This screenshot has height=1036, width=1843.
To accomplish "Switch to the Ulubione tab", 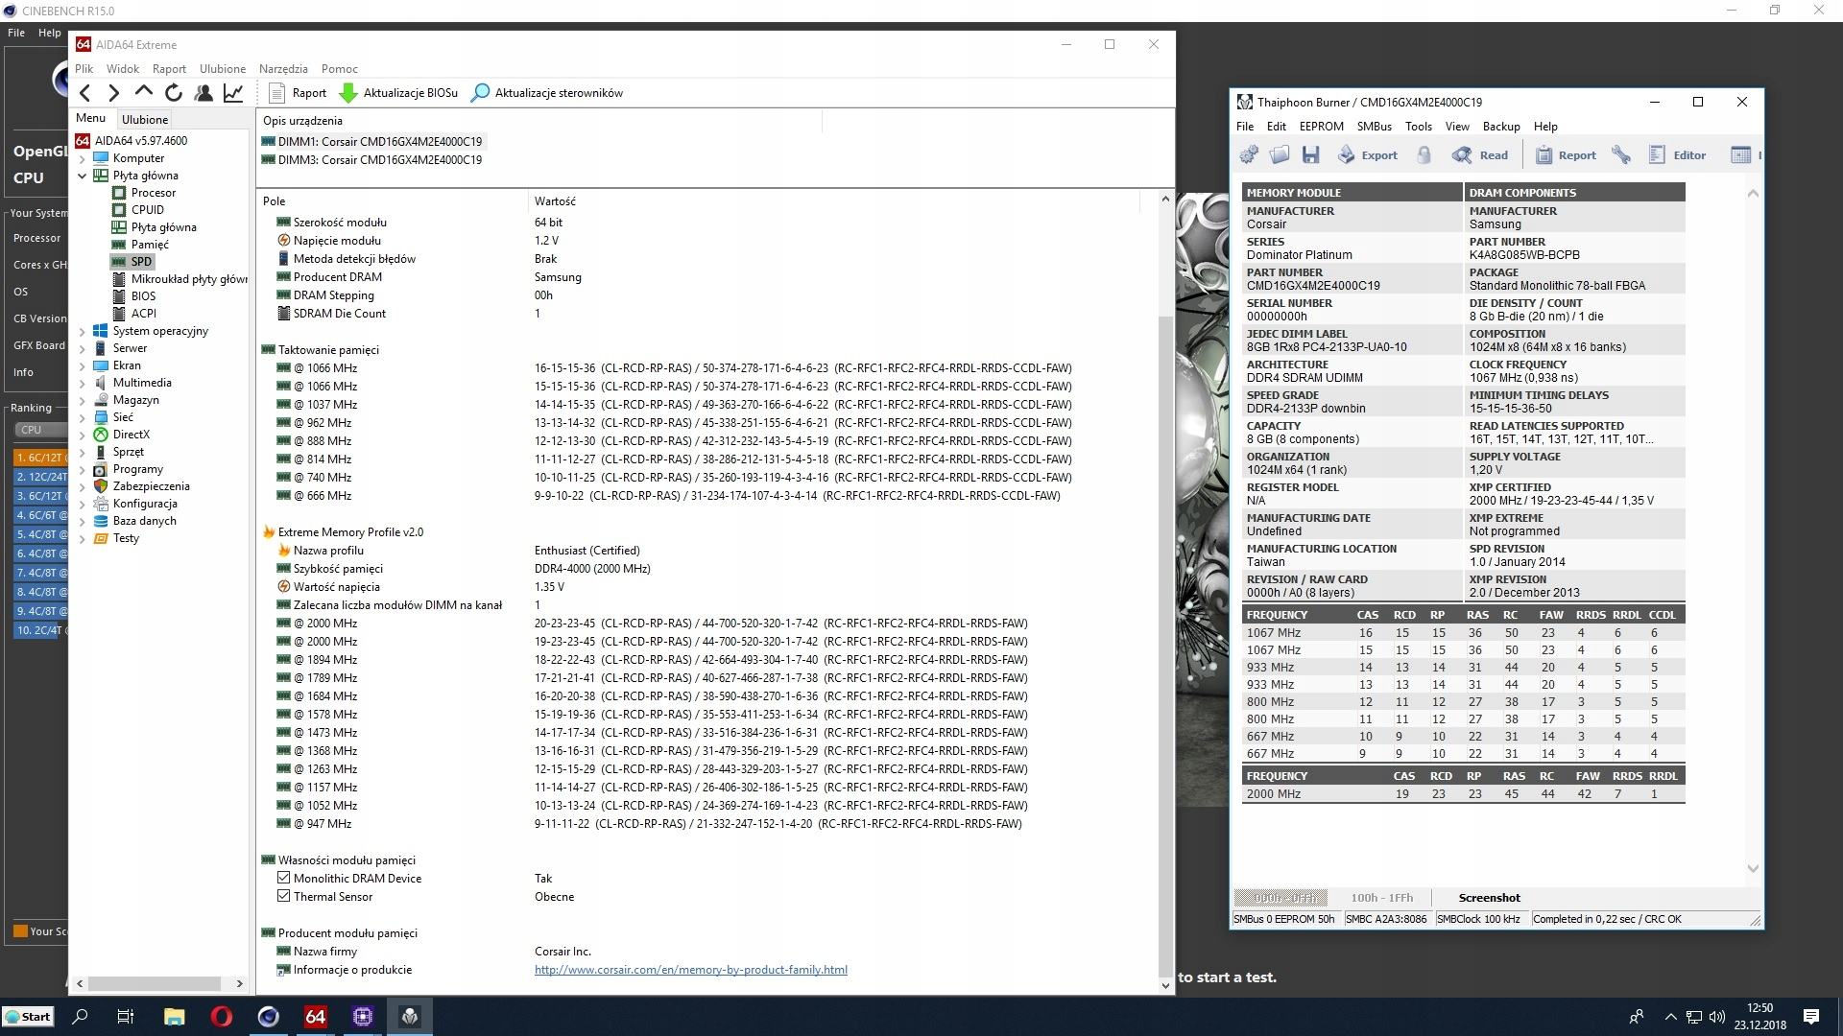I will [145, 120].
